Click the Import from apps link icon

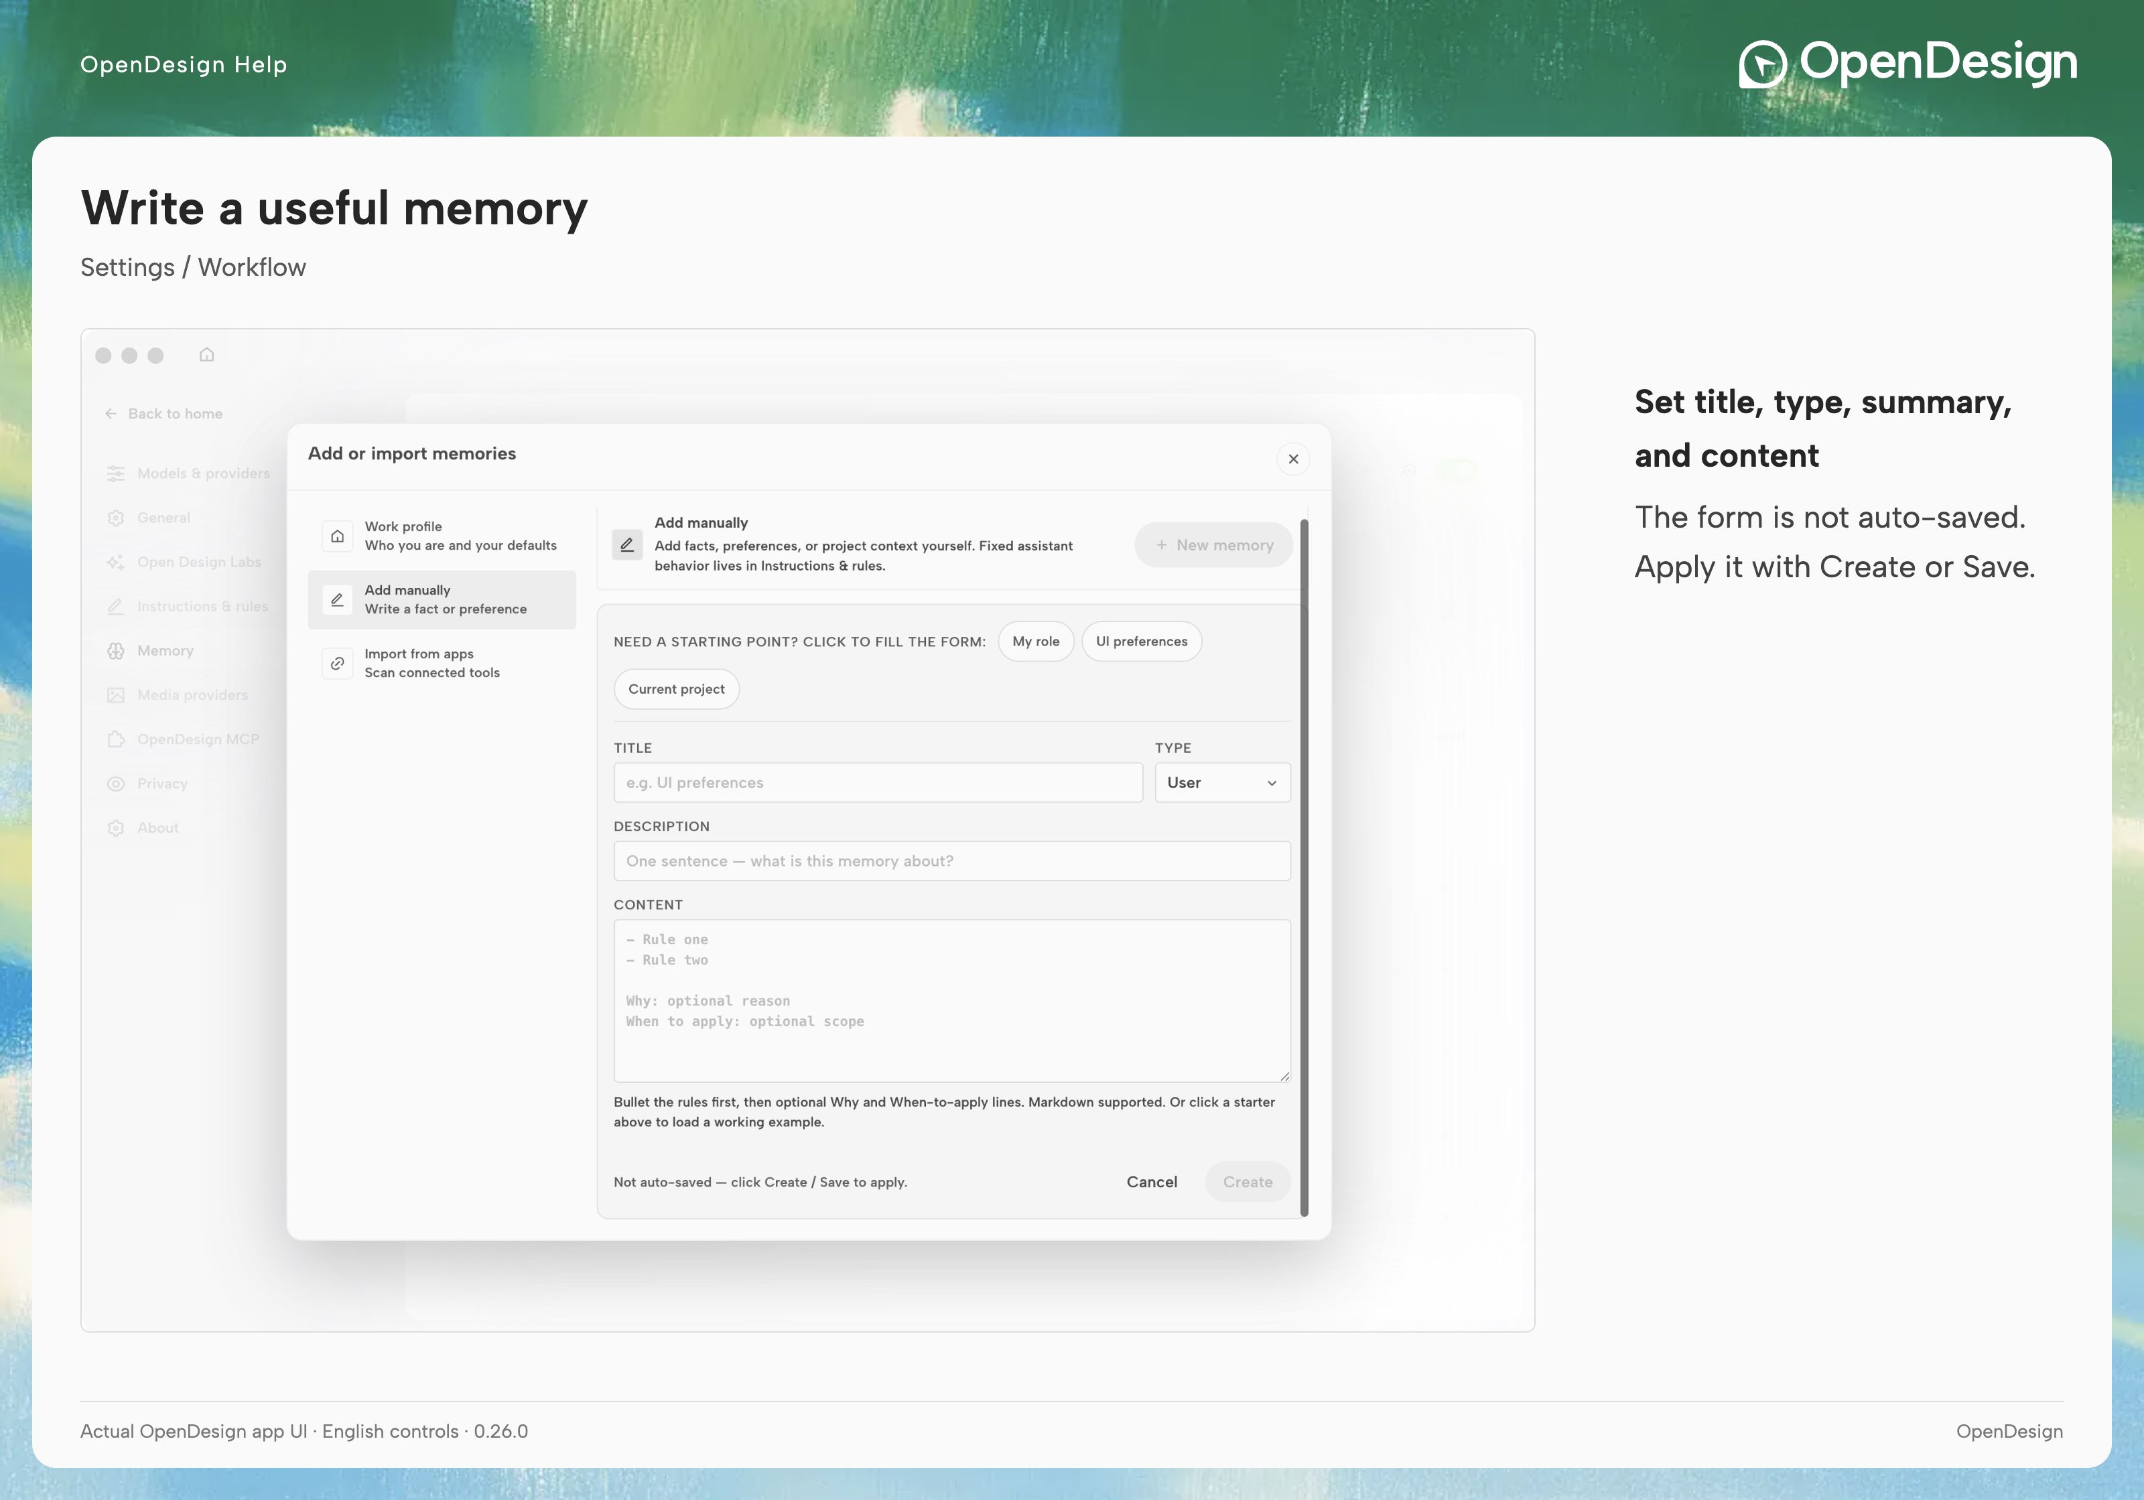(337, 664)
